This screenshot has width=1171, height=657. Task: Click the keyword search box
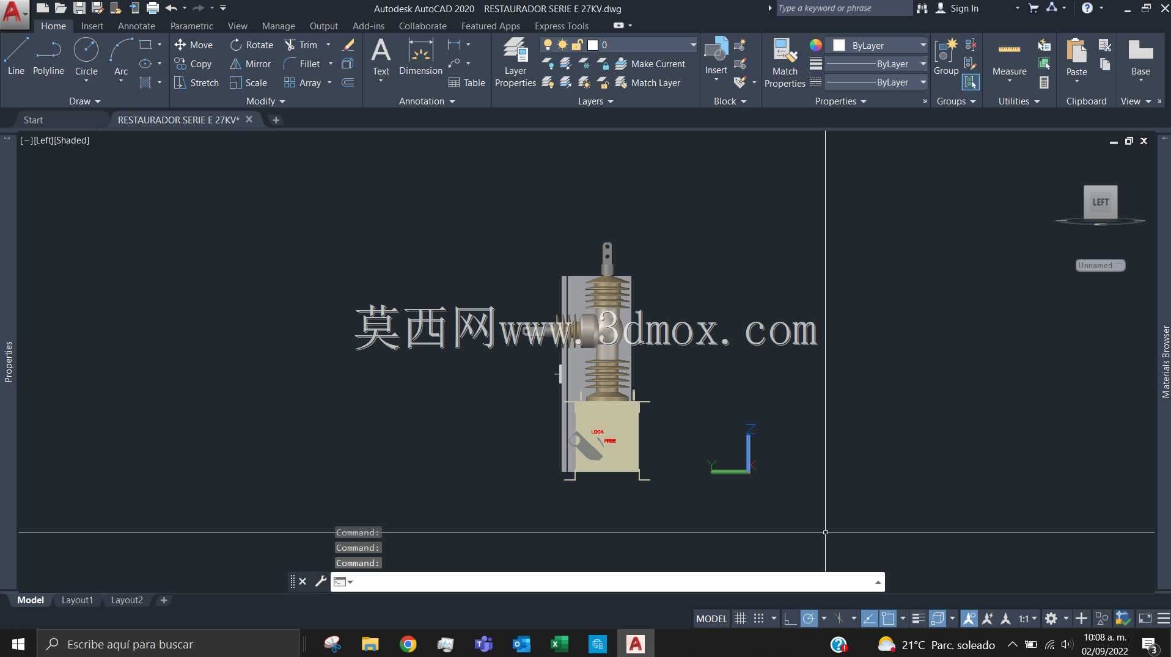843,8
